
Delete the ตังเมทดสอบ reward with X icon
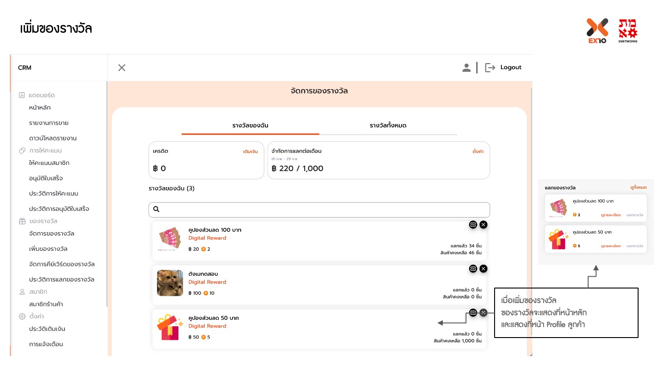(x=483, y=269)
